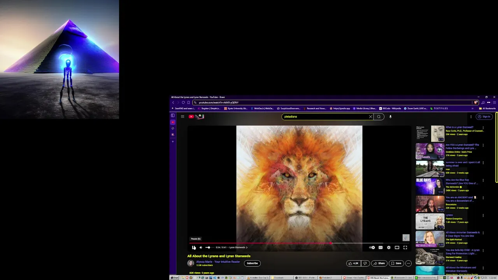
Task: Open Brave Shields lion icon
Action: pos(476,103)
